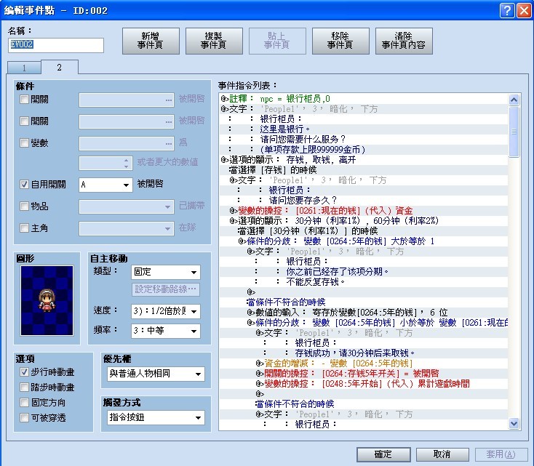The width and height of the screenshot is (534, 466).
Task: Open the 速度 speed dropdown
Action: 166,311
